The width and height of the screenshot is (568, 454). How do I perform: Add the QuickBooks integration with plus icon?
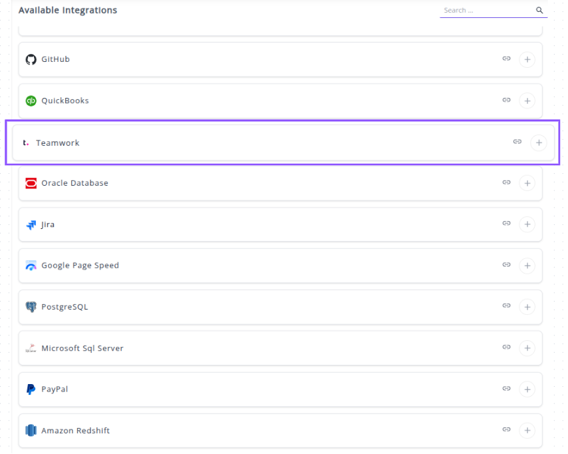[527, 101]
